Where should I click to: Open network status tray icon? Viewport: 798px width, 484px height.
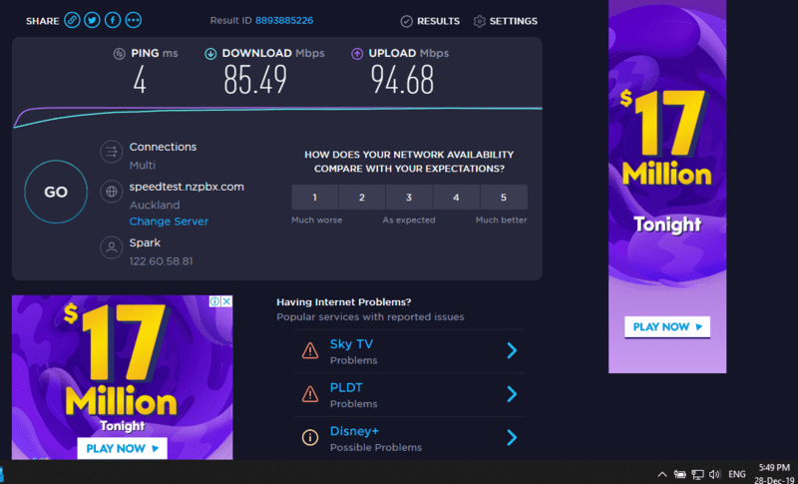(697, 474)
